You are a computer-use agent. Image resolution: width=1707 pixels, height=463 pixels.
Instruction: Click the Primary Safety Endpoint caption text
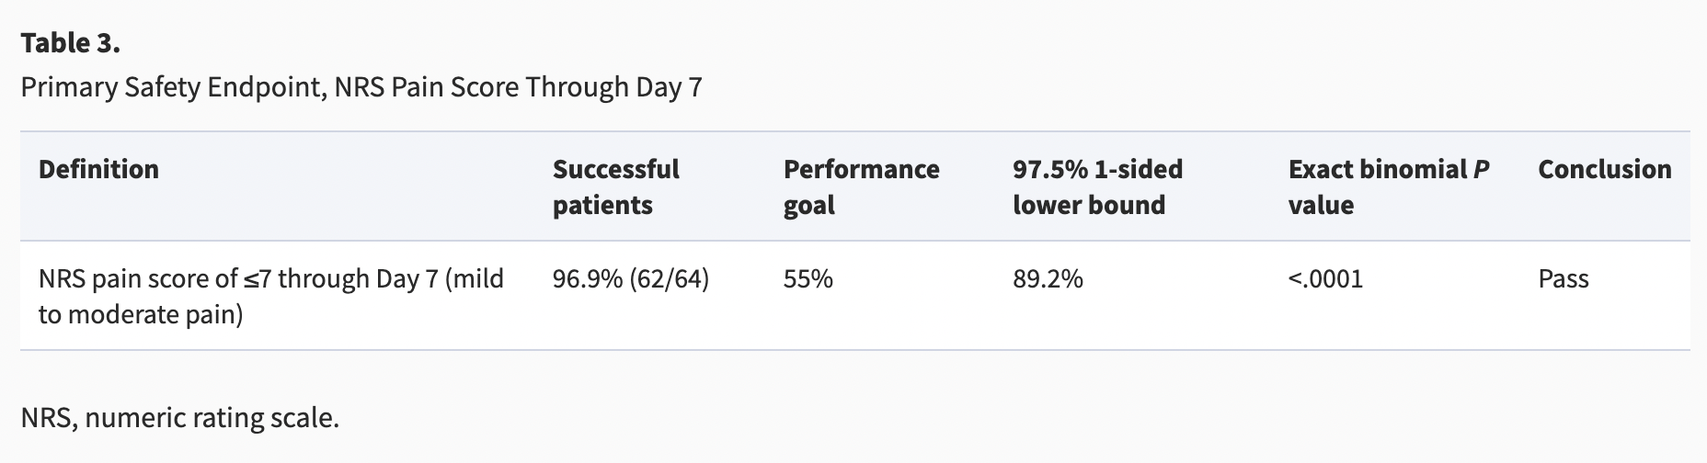click(361, 87)
